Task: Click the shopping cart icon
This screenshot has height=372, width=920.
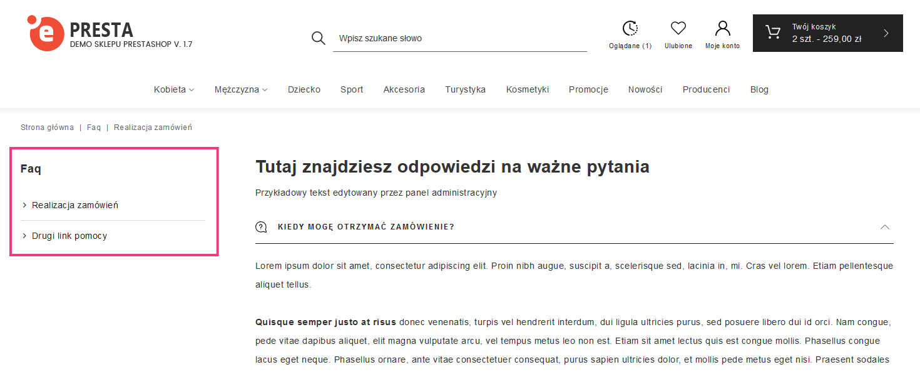Action: click(773, 33)
